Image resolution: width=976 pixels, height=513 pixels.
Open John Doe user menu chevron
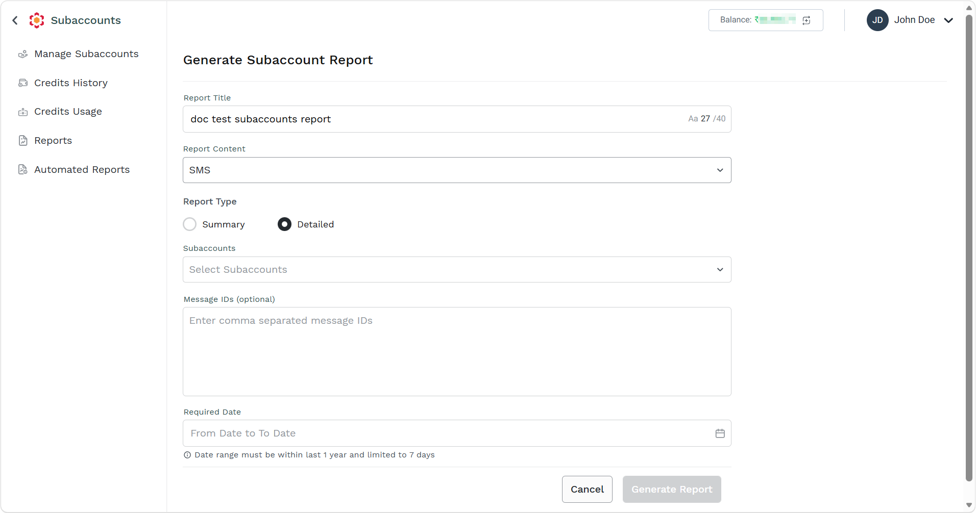coord(948,20)
